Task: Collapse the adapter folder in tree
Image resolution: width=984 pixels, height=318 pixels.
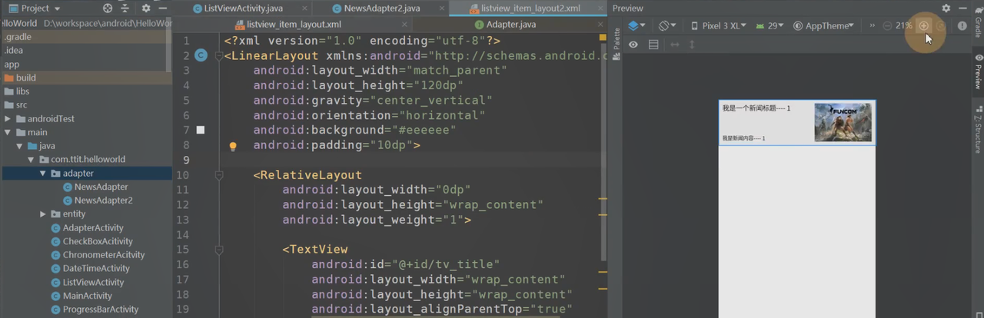Action: tap(43, 173)
